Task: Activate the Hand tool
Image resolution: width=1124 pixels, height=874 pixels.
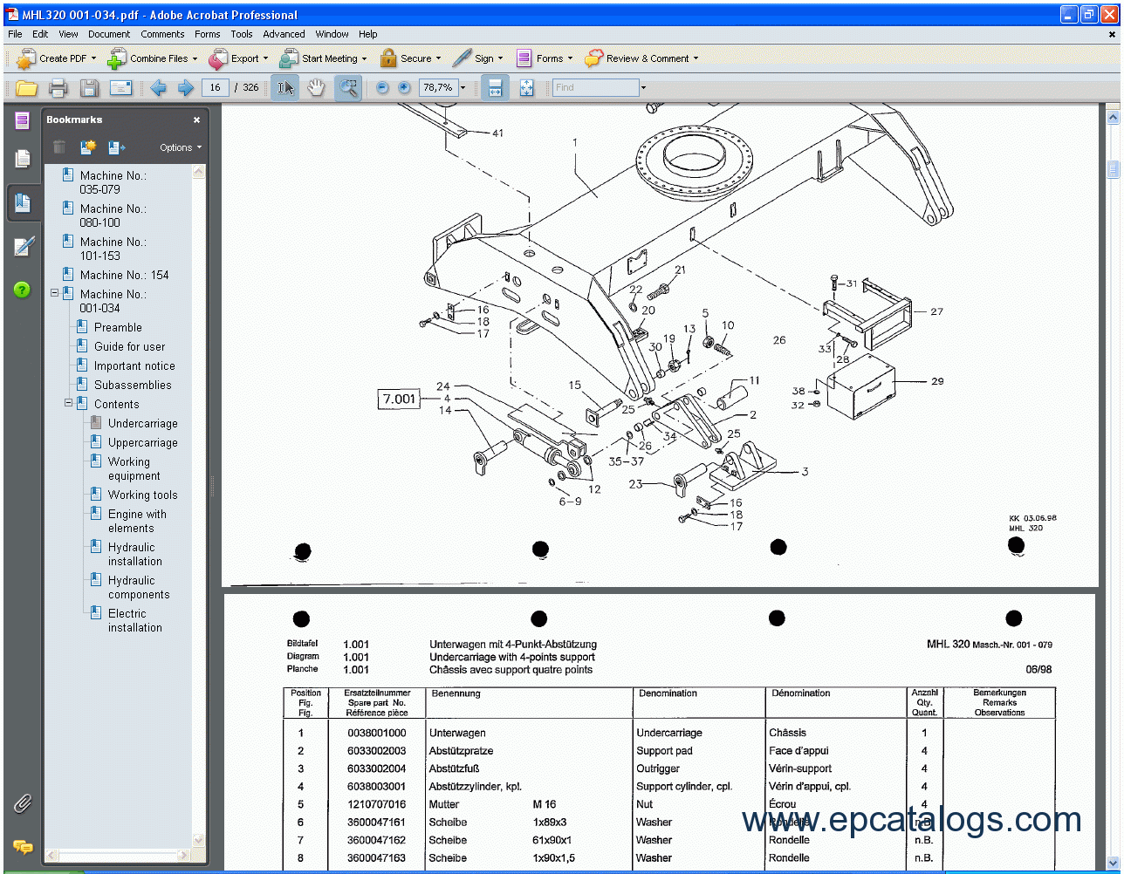Action: click(x=316, y=87)
